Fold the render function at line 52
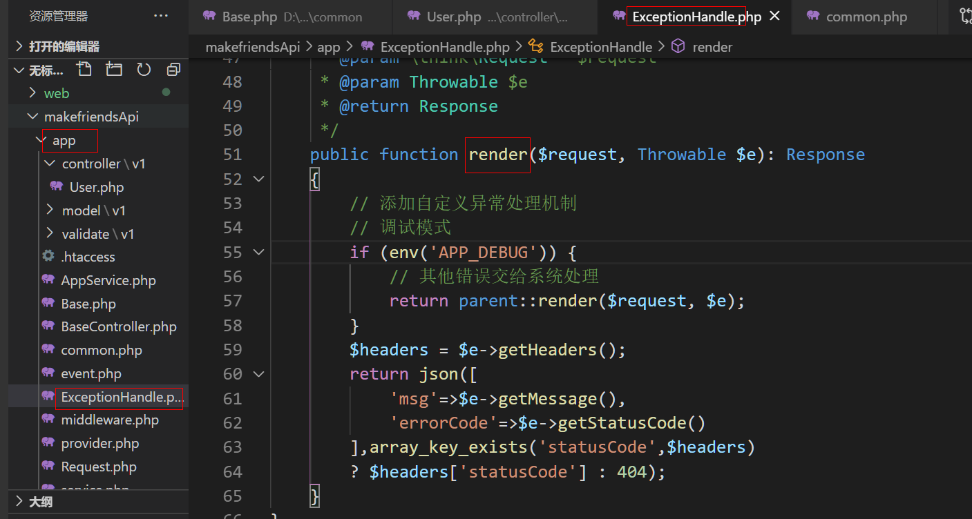The width and height of the screenshot is (972, 519). 259,179
